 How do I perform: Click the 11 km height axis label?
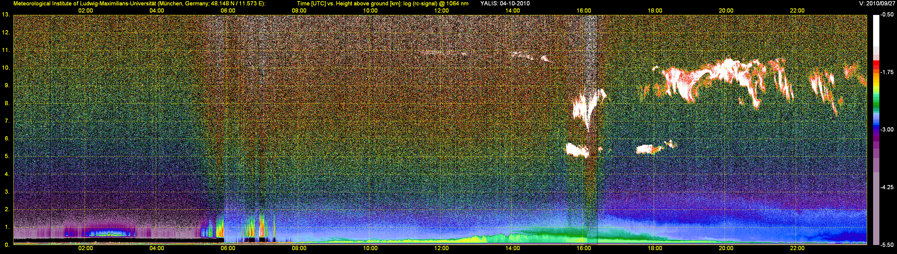point(6,50)
